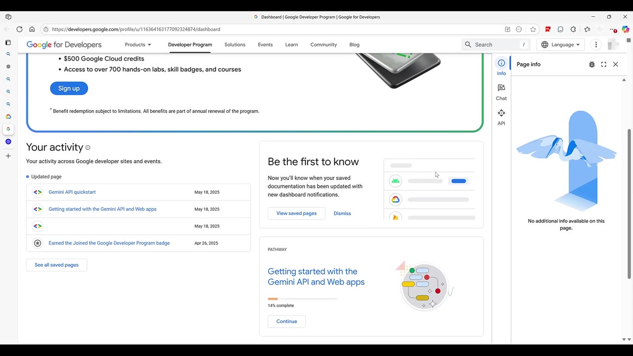Focus the Search input field
The height and width of the screenshot is (356, 633).
coord(497,44)
